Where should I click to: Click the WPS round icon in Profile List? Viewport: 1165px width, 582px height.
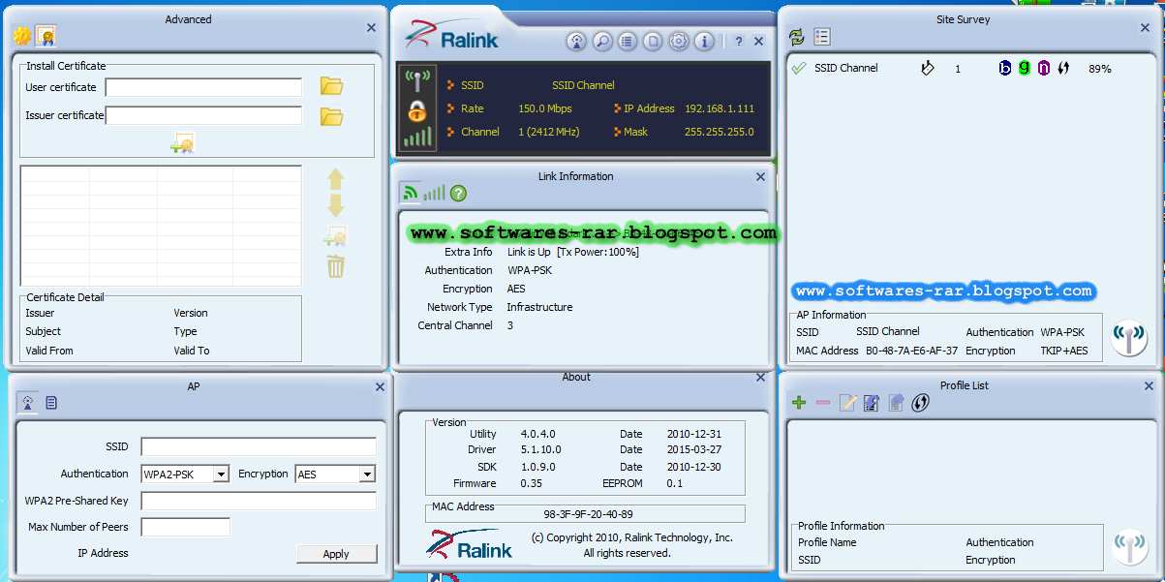point(920,403)
